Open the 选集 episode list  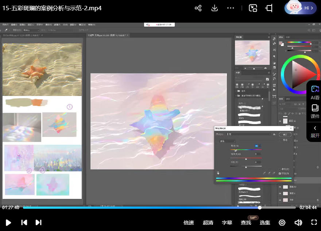(265, 223)
